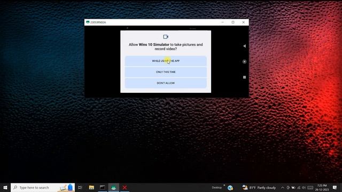Open the touch keyboard tray icon

click(x=310, y=188)
